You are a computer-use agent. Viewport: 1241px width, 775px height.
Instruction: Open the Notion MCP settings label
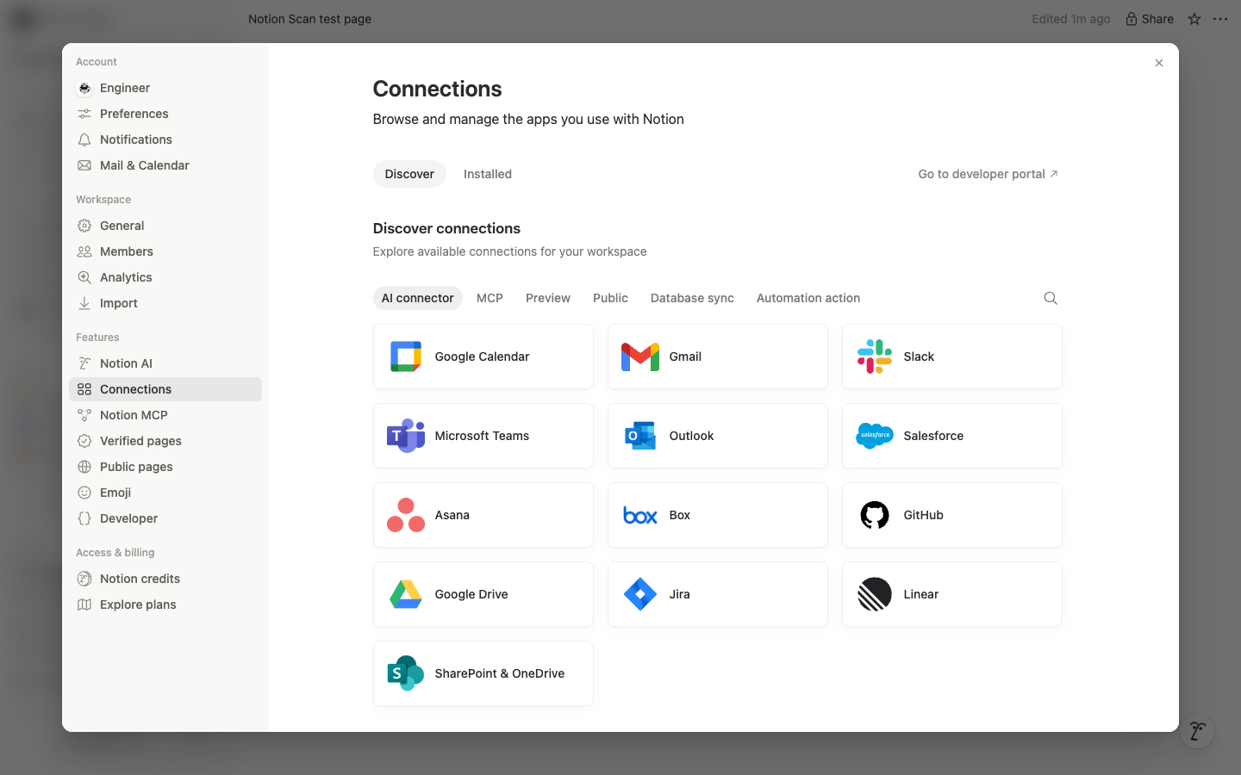pyautogui.click(x=134, y=415)
